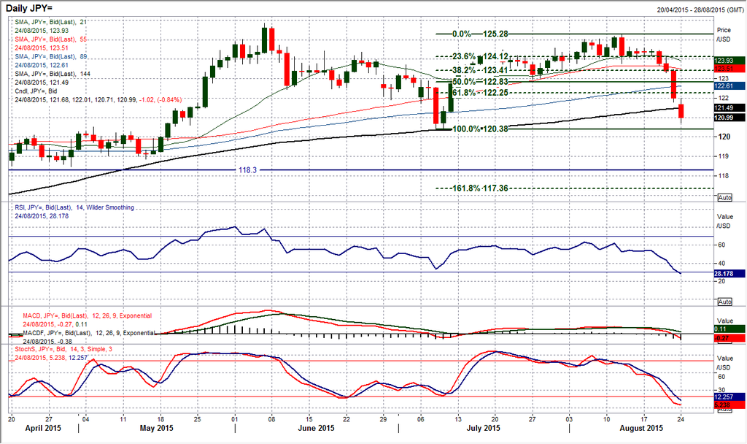Select the StochS 14, 3, Simple legend
This screenshot has height=444, width=747.
coord(63,349)
